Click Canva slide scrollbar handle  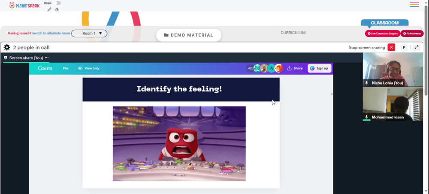point(332,94)
